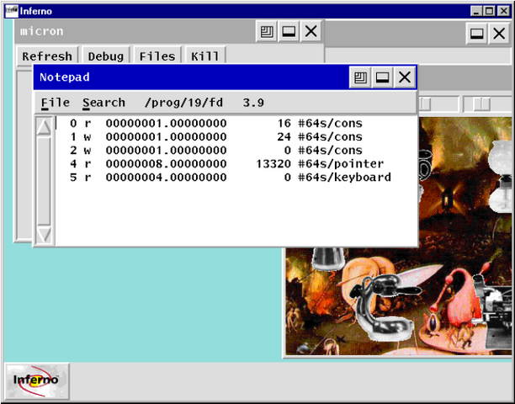The height and width of the screenshot is (404, 515).
Task: Click the 13320 offset value
Action: tap(273, 164)
